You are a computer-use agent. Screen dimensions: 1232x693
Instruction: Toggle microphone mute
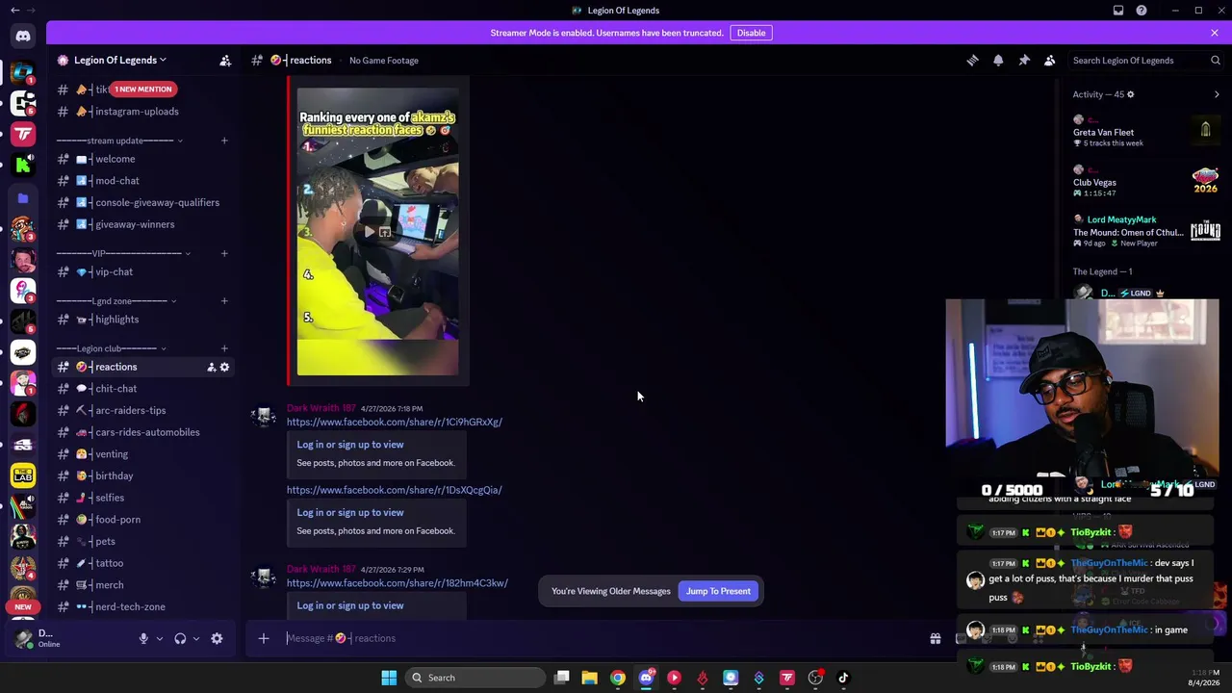click(143, 638)
